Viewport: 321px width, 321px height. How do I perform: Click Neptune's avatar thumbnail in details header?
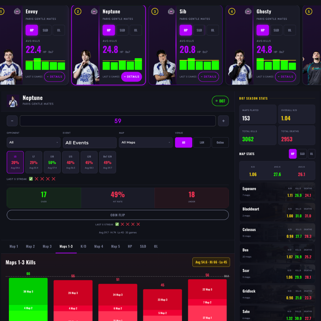tap(13, 101)
